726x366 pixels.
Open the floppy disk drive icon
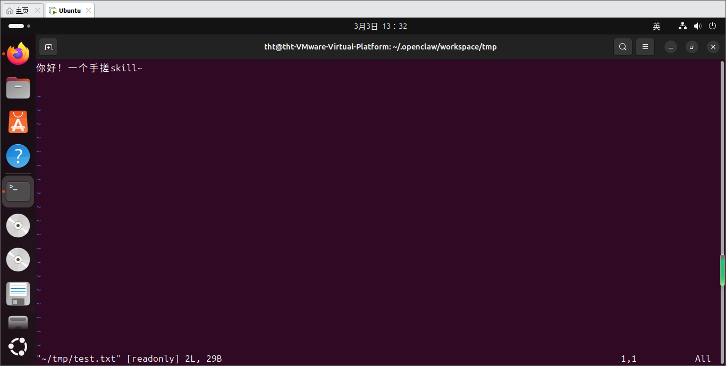coord(18,294)
